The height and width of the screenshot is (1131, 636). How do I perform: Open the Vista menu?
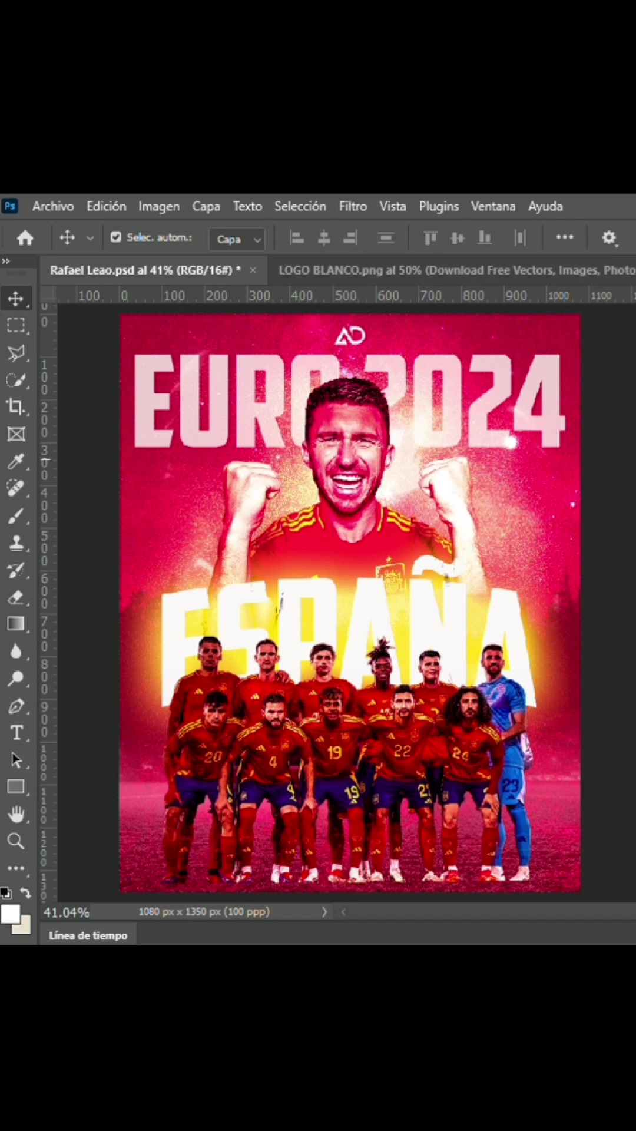point(393,206)
